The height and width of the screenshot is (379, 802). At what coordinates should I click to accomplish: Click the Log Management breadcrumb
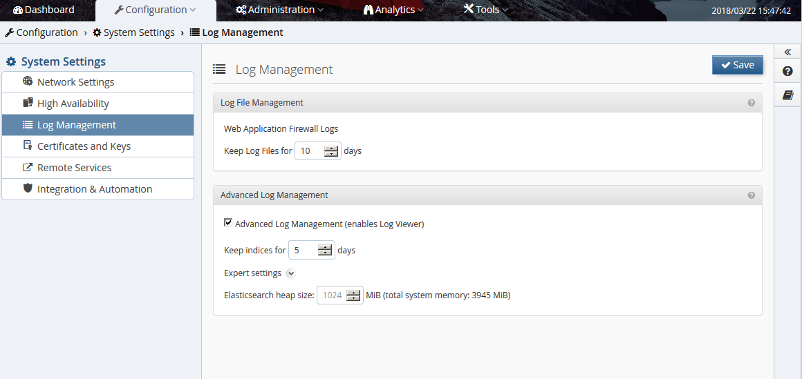pos(236,32)
